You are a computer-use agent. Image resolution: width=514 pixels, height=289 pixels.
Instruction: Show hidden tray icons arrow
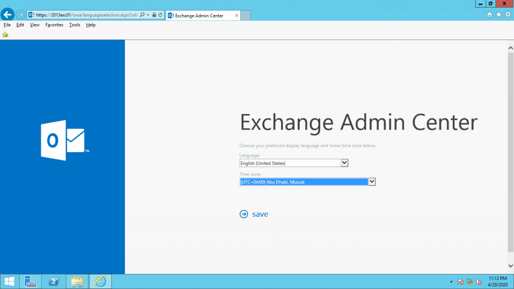pos(451,282)
